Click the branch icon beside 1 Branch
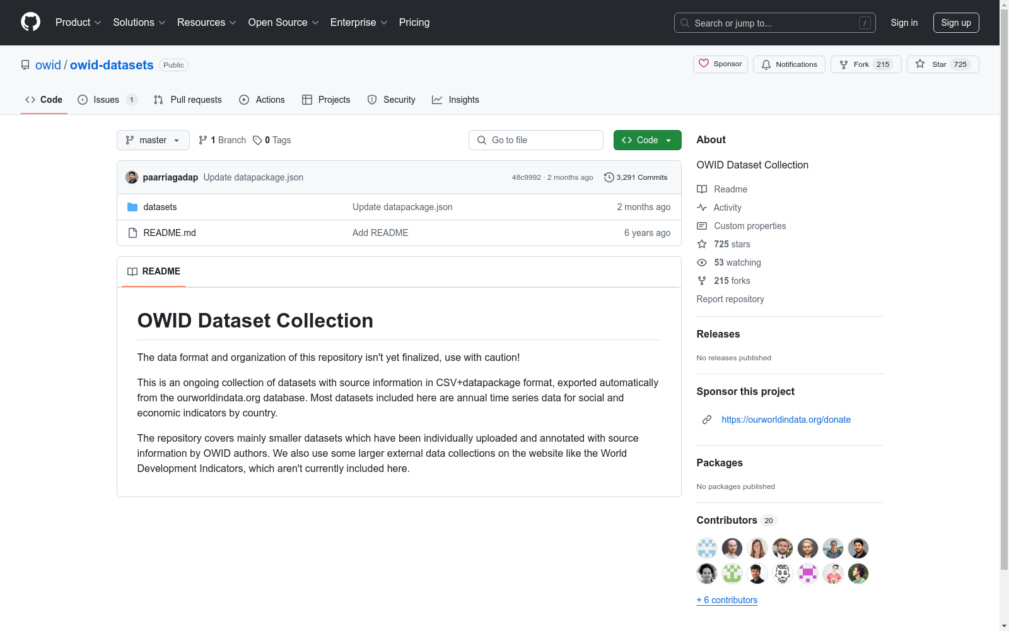 pyautogui.click(x=203, y=140)
